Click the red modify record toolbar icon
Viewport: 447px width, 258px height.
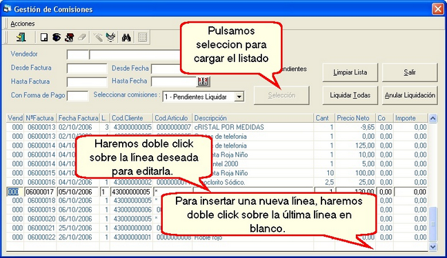[x=69, y=37]
